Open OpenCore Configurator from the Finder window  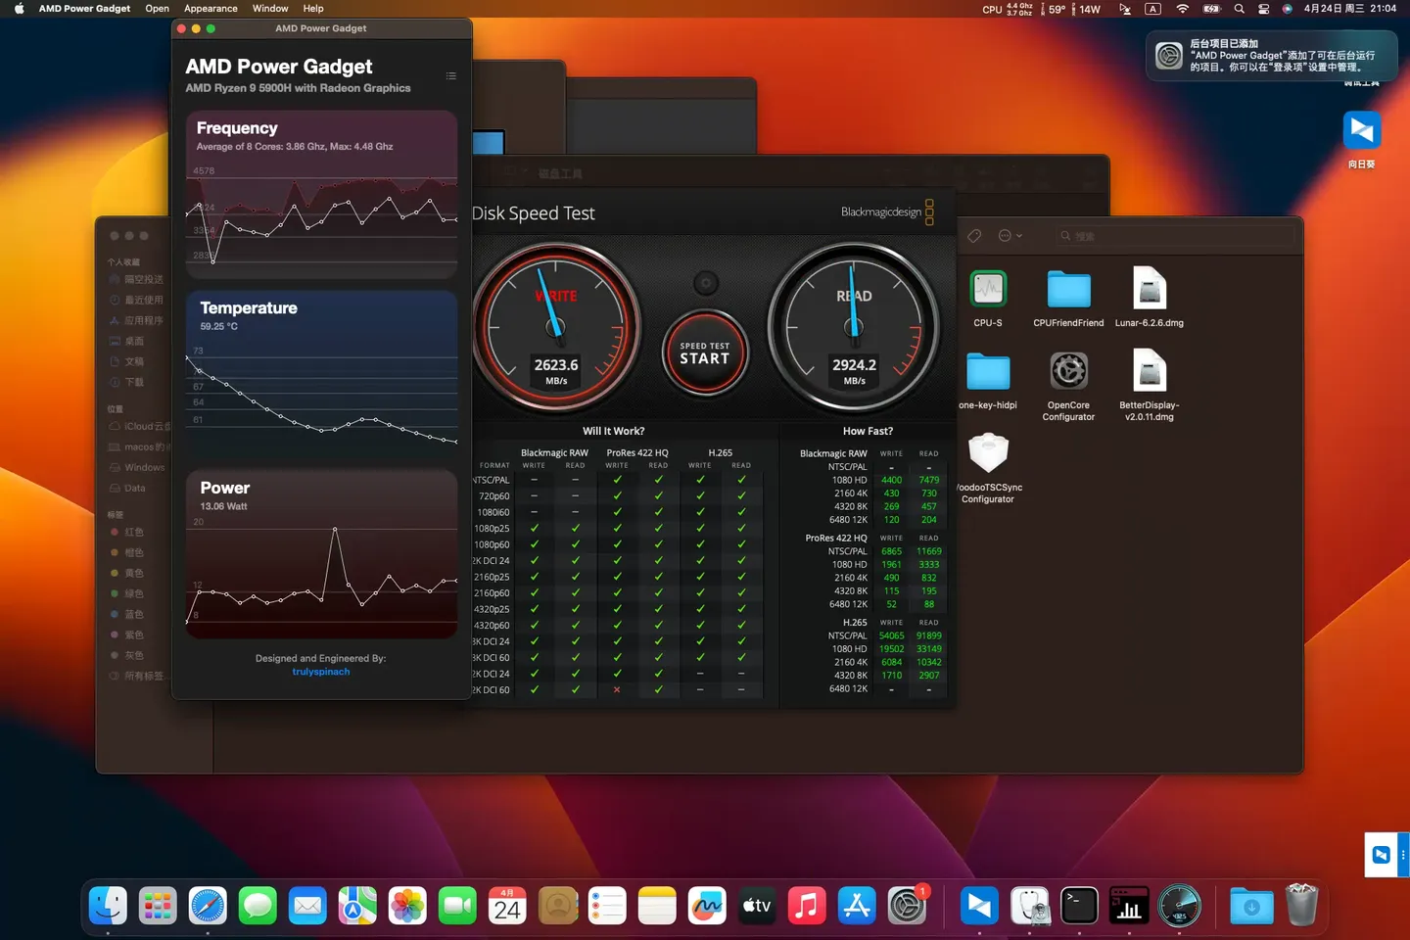1068,372
